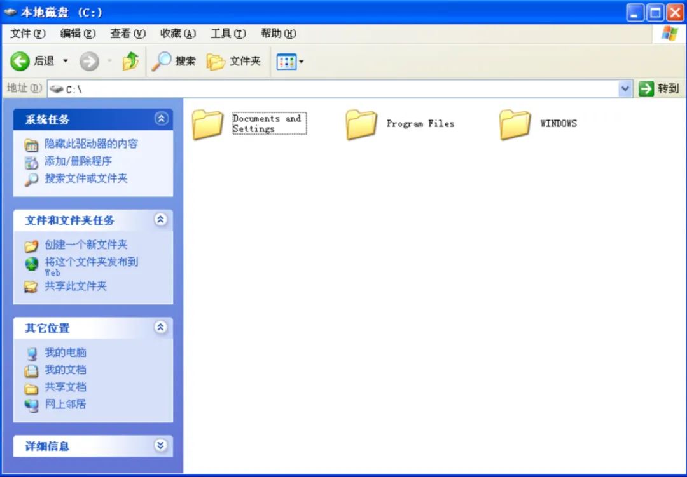Toggle the 文件夹 folders pane
The image size is (687, 477).
point(233,61)
